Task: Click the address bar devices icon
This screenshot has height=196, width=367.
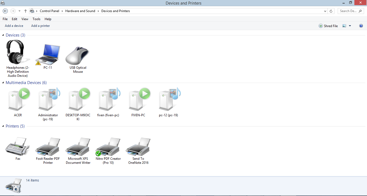Action: click(32, 11)
